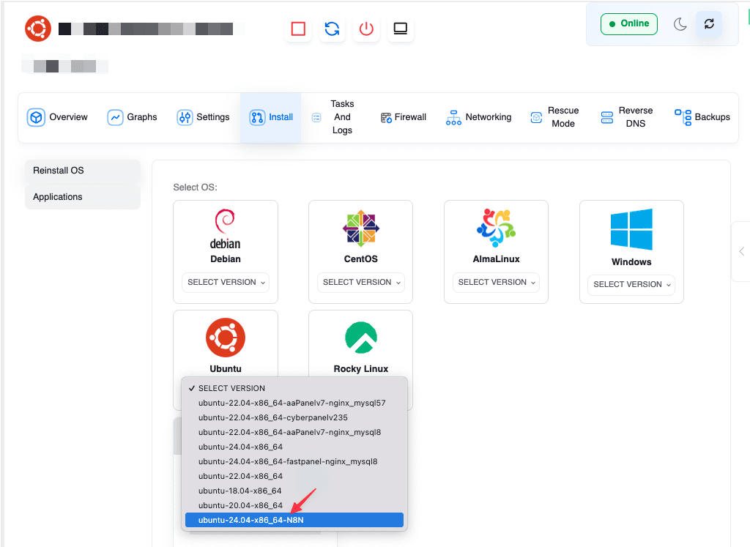This screenshot has height=547, width=750.
Task: Choose ubuntu-22.04-x86_64-aaPanelv7-nginx_mysql8
Action: 294,432
